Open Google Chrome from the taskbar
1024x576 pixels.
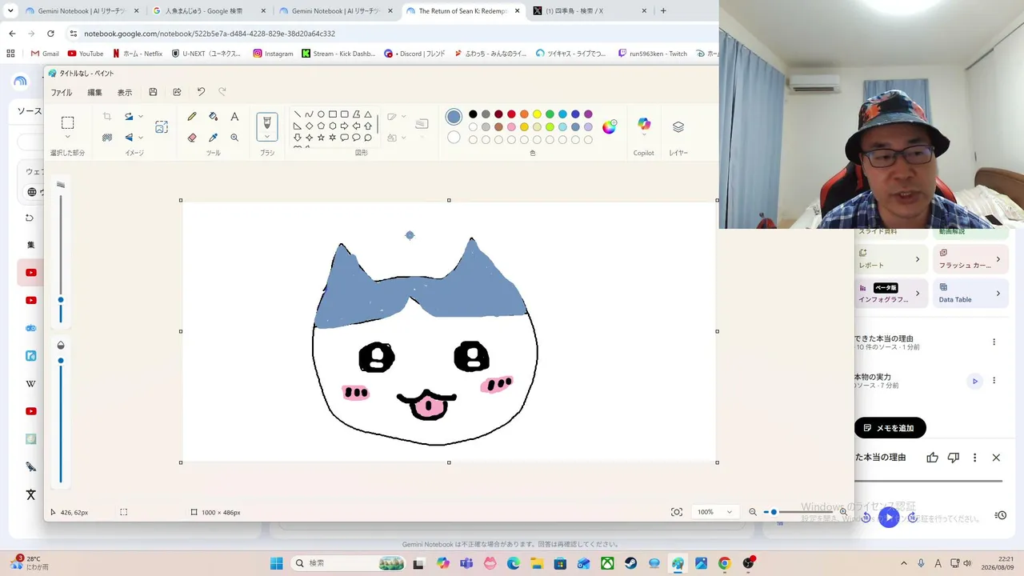[724, 563]
